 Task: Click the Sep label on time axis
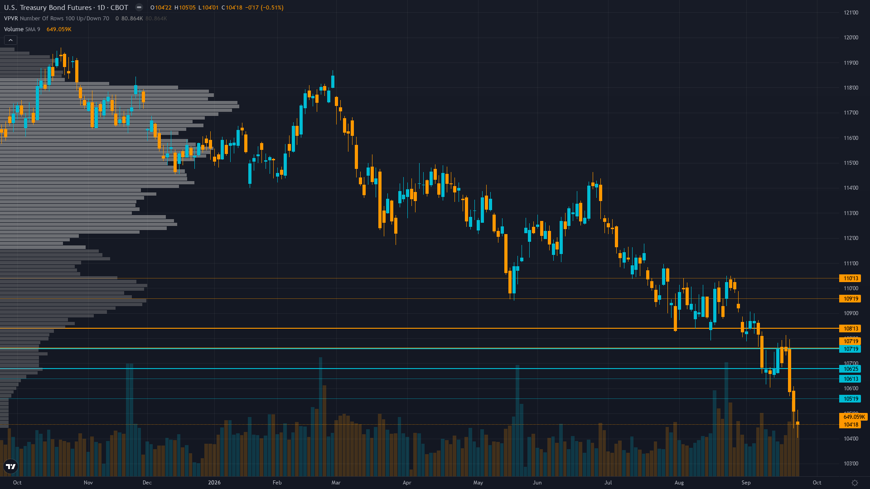pos(746,483)
